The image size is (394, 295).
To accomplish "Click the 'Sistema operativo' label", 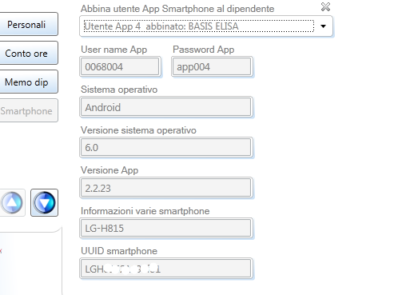I will coord(119,90).
